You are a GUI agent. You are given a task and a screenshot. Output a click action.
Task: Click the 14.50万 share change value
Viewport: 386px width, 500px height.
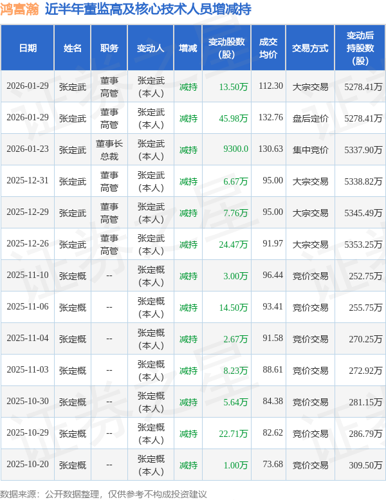tap(234, 308)
